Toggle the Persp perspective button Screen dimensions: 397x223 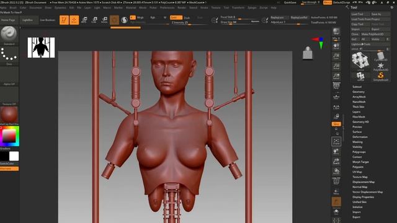[336, 86]
